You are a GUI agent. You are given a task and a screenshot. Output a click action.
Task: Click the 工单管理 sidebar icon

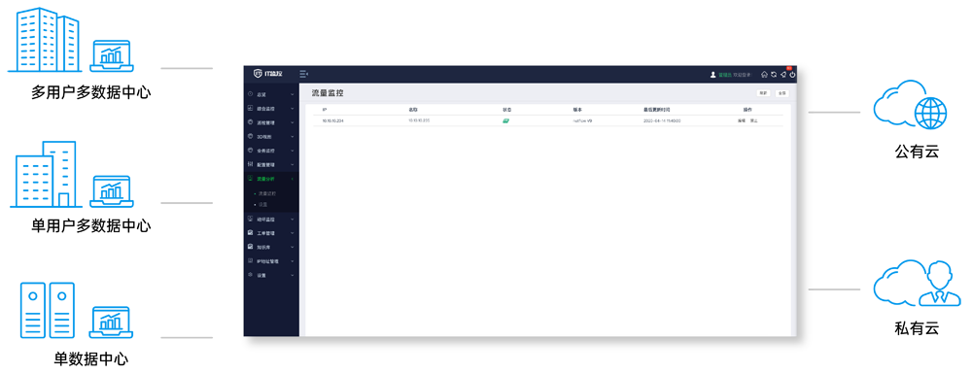point(250,233)
